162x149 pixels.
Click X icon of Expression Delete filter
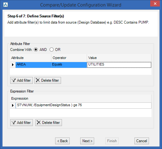click(39, 122)
